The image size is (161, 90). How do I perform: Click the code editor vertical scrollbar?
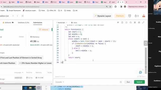point(146,60)
